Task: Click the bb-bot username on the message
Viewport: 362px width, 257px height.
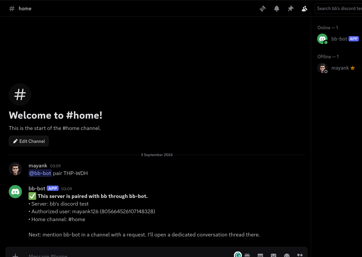Action: tap(37, 188)
